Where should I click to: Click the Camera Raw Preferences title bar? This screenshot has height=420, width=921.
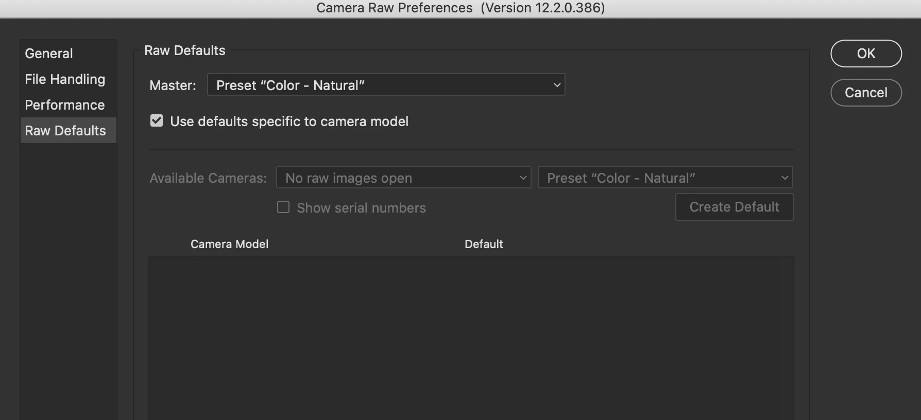point(460,8)
